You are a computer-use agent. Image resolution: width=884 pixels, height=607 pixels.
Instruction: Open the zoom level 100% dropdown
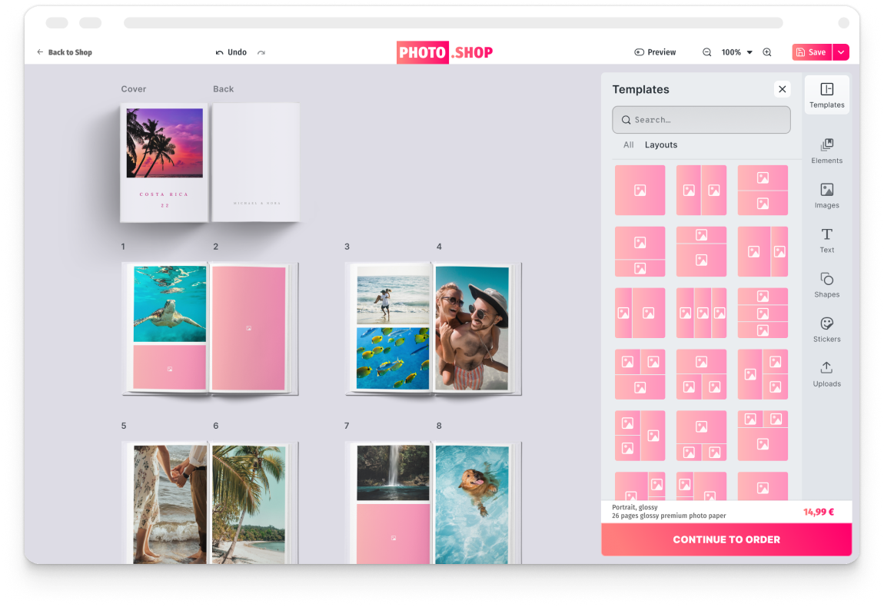click(734, 51)
